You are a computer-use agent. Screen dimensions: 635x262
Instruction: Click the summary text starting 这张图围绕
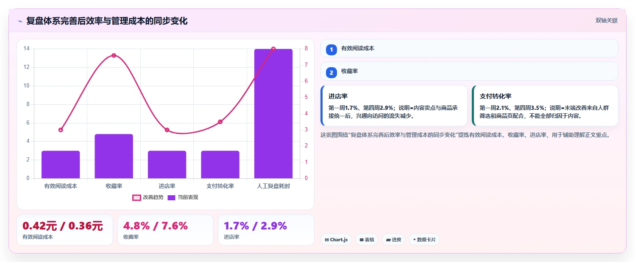465,135
